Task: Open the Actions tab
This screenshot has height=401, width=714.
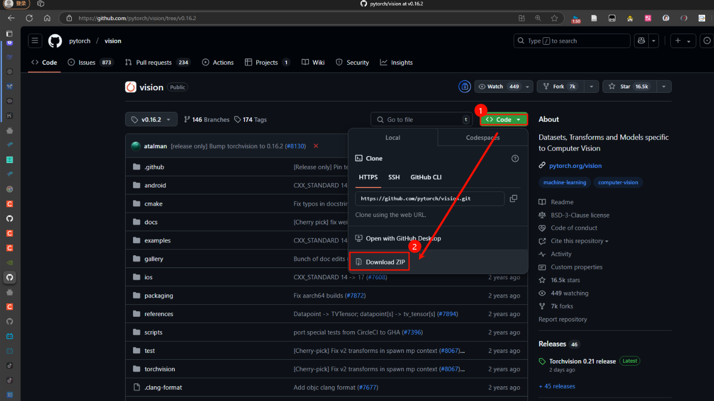Action: (x=218, y=62)
